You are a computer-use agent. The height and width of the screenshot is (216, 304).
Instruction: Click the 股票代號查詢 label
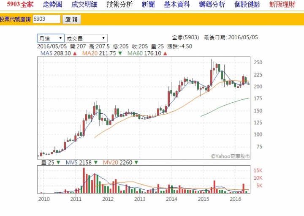click(15, 19)
